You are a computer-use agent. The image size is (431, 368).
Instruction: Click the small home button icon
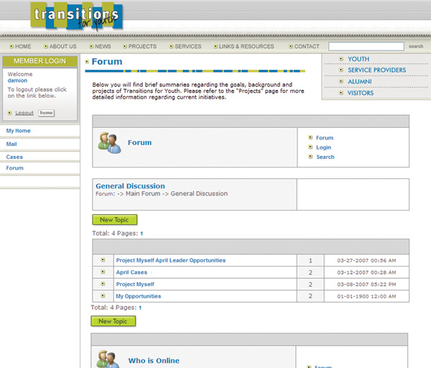(46, 113)
